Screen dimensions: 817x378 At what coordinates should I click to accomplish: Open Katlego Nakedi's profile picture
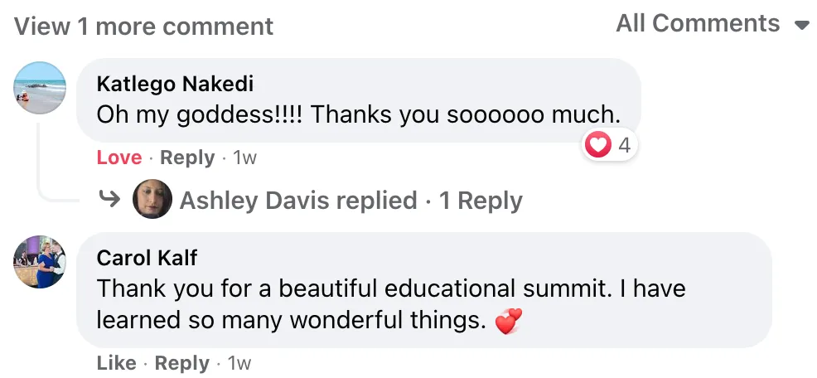pos(40,87)
